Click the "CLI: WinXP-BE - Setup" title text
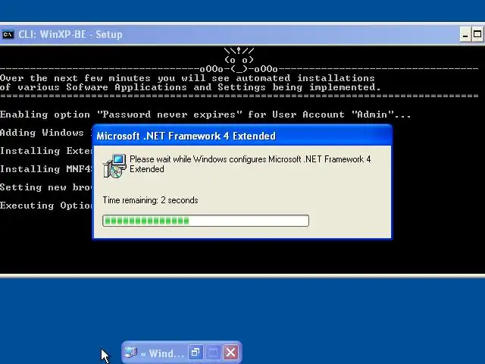The width and height of the screenshot is (485, 364). tap(70, 34)
